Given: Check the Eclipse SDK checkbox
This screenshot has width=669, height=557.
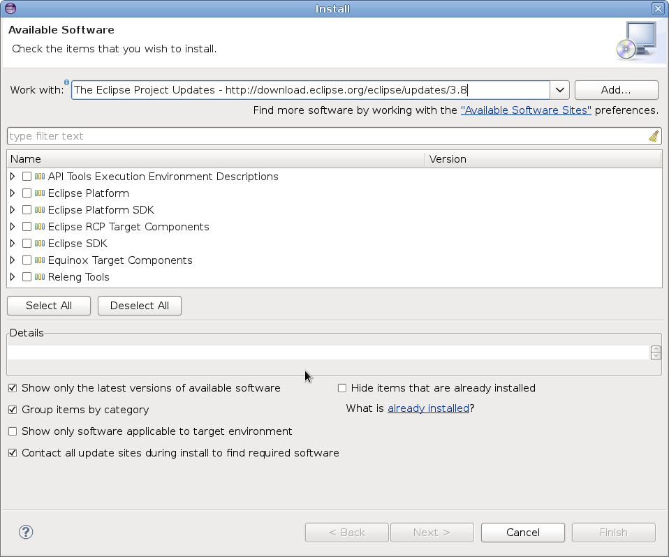Looking at the screenshot, I should 27,243.
